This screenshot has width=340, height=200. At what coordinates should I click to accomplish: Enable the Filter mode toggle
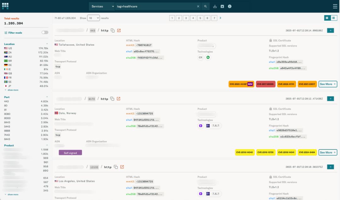(x=45, y=32)
